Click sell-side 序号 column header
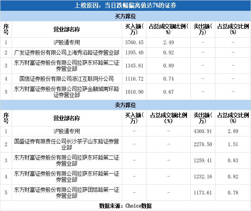 tap(6, 118)
